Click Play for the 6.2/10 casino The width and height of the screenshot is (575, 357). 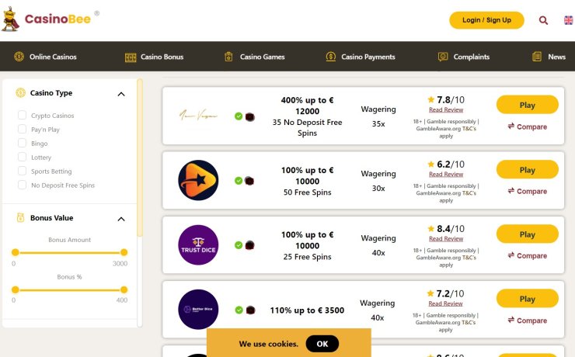coord(528,169)
